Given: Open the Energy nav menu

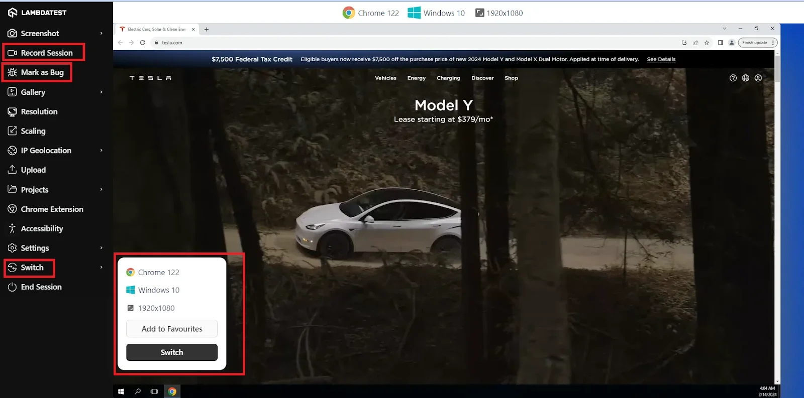Looking at the screenshot, I should (x=417, y=78).
